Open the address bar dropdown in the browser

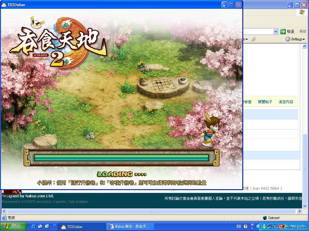coord(276,31)
